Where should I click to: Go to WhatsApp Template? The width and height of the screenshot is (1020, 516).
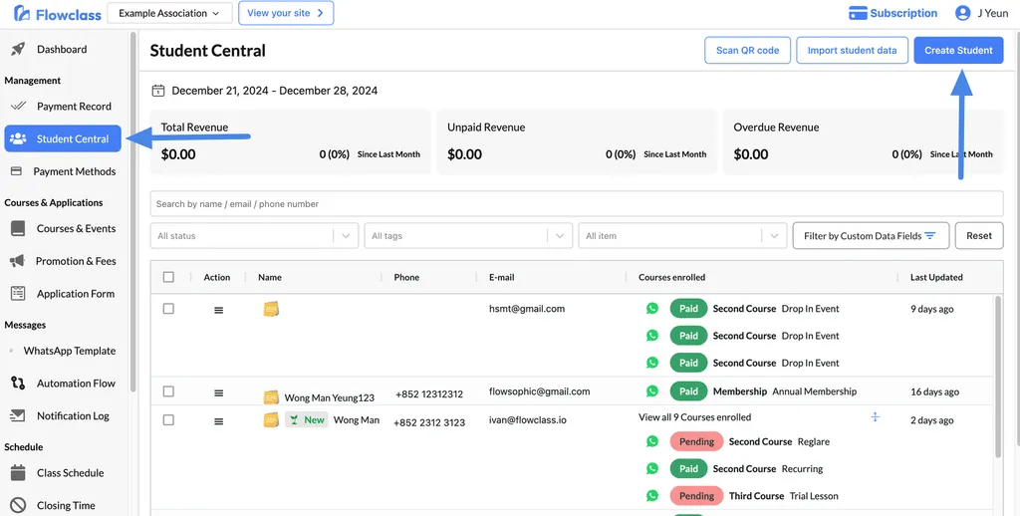tap(65, 351)
